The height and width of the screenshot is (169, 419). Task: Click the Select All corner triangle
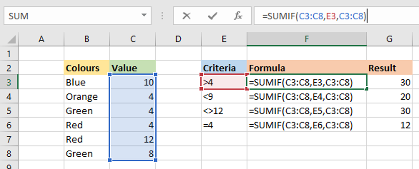click(11, 39)
